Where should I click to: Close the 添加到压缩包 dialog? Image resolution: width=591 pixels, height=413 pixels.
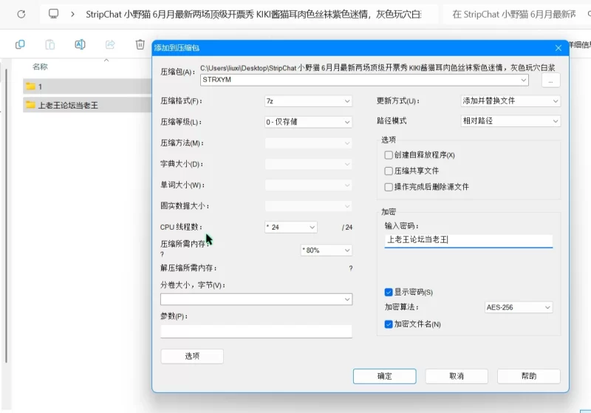(x=558, y=48)
